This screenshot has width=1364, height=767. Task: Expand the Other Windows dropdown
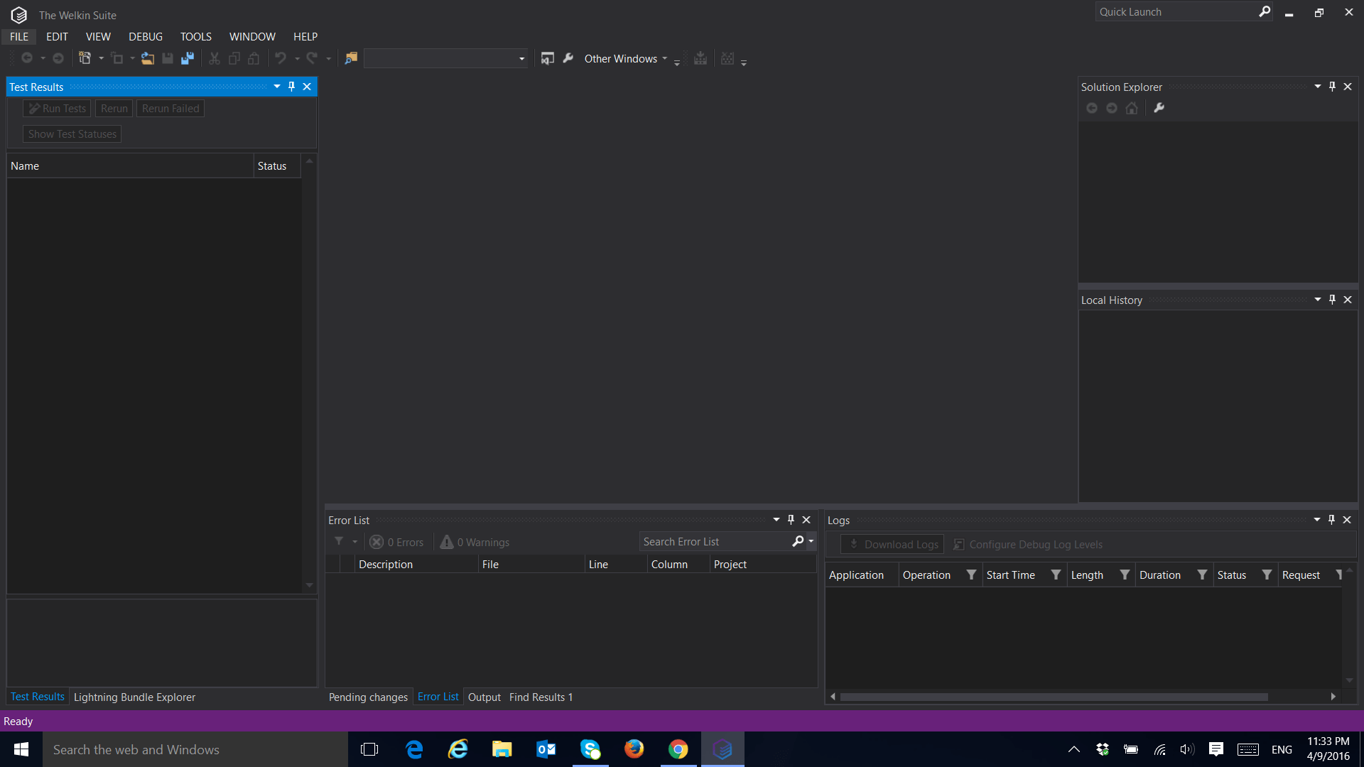pyautogui.click(x=625, y=58)
